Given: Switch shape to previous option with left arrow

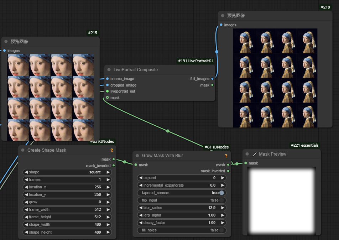Looking at the screenshot, I should (26, 172).
